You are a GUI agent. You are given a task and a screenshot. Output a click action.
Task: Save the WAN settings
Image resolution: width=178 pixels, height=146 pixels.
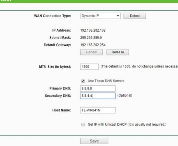[94, 141]
